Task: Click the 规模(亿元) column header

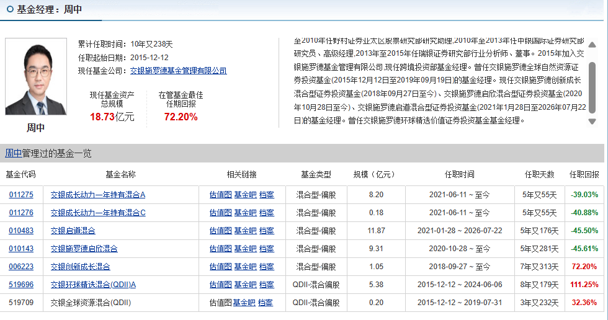Action: click(373, 175)
